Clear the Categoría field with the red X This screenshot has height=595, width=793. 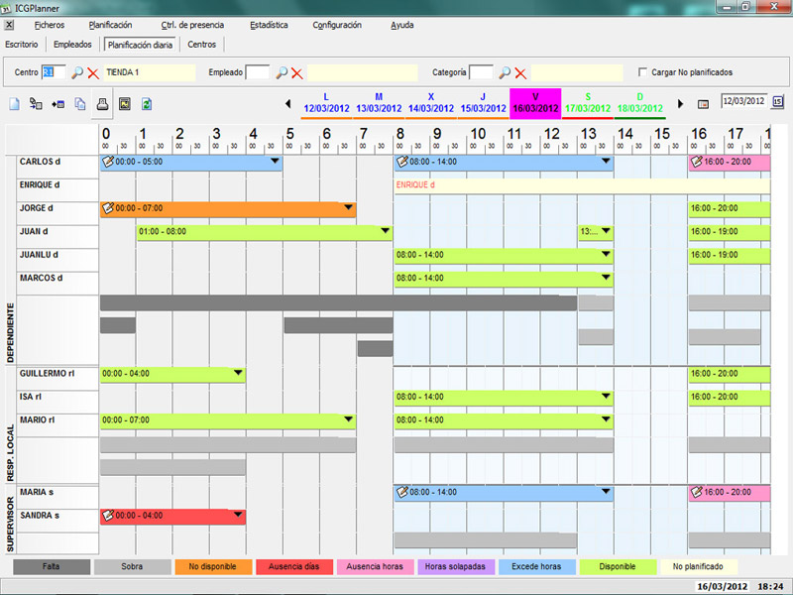click(x=519, y=72)
